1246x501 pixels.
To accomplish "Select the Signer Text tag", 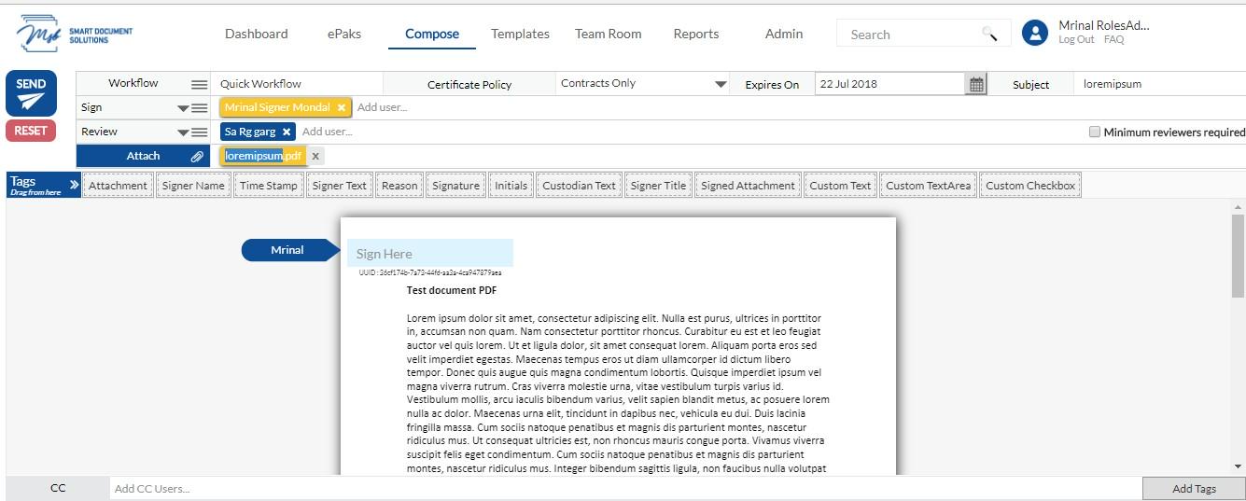I will (x=340, y=185).
